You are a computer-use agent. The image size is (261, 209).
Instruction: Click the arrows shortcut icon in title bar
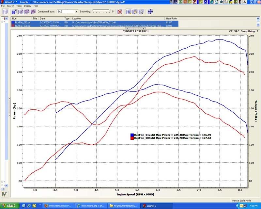coord(245,2)
